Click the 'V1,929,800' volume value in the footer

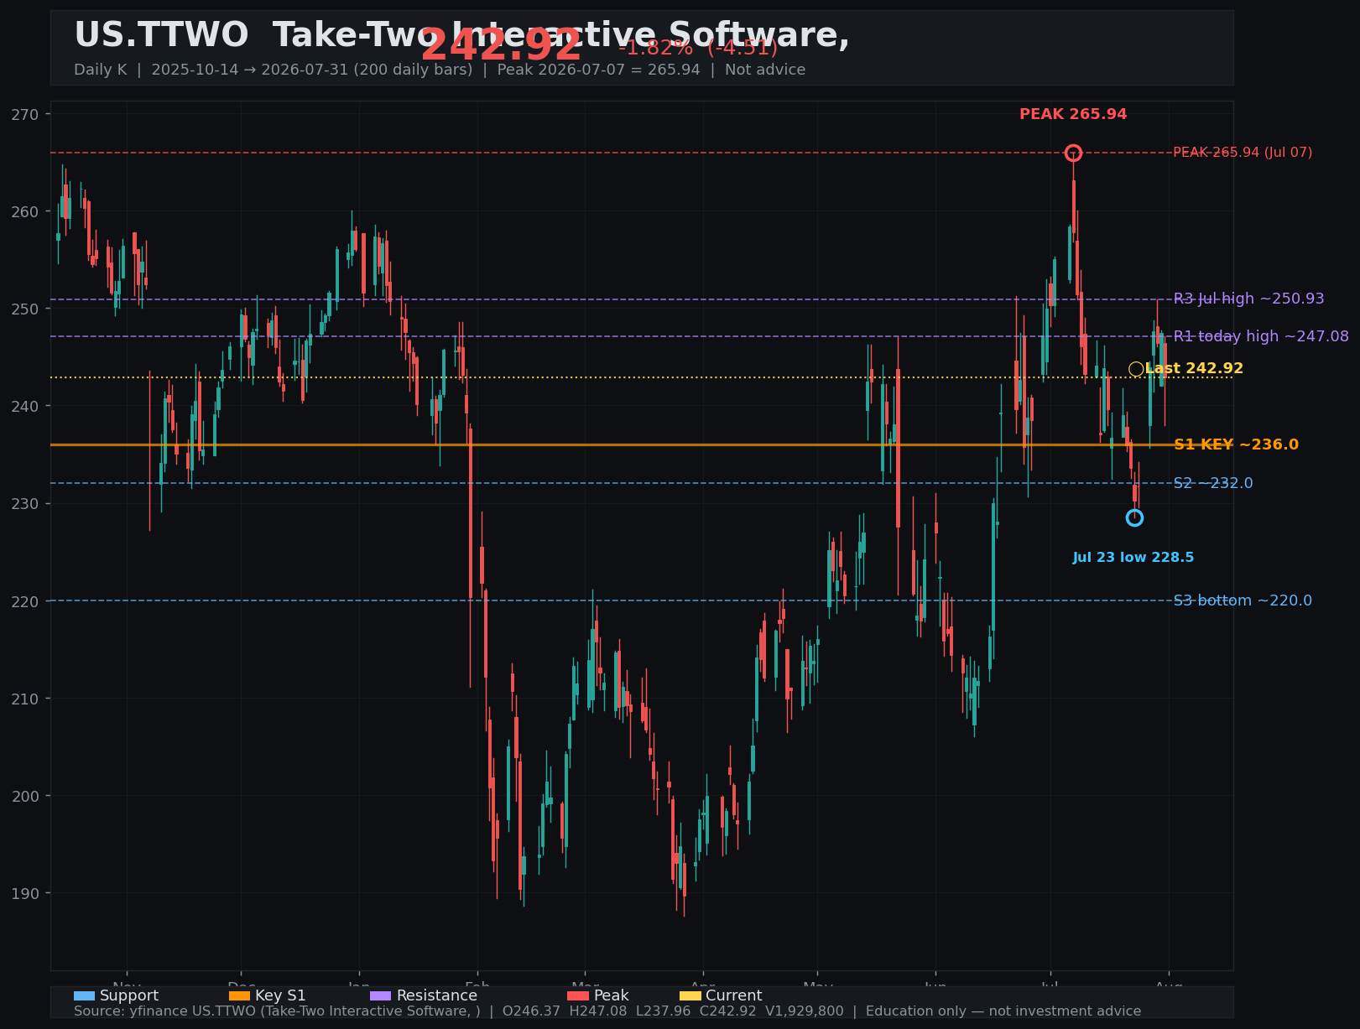(805, 1011)
